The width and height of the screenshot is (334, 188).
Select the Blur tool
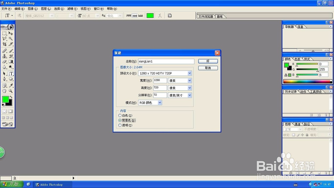(4, 67)
